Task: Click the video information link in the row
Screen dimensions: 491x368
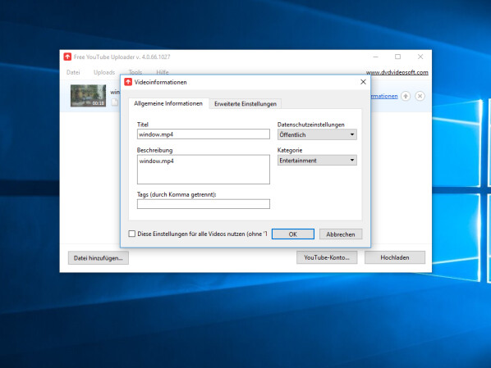Action: (x=384, y=96)
